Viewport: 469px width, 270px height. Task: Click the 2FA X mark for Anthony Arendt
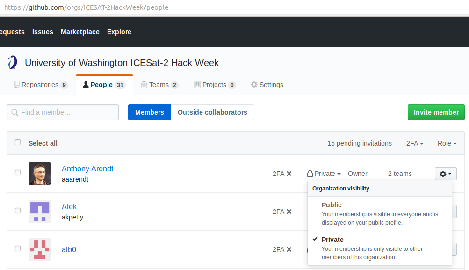point(289,174)
